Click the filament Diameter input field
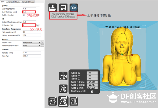The height and width of the screenshot is (108, 158). (x=32, y=53)
